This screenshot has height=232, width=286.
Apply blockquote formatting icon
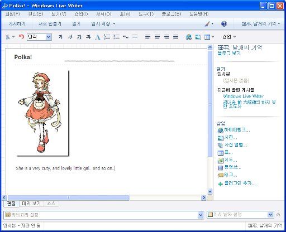coord(126,37)
